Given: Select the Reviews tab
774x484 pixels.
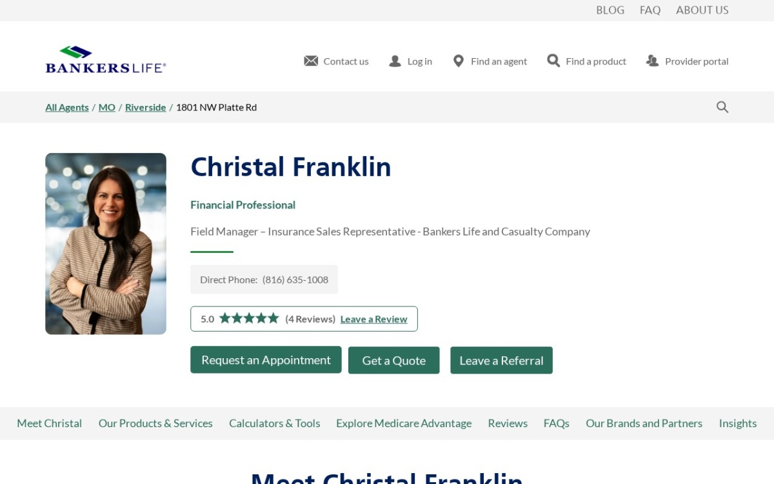Looking at the screenshot, I should [x=508, y=423].
